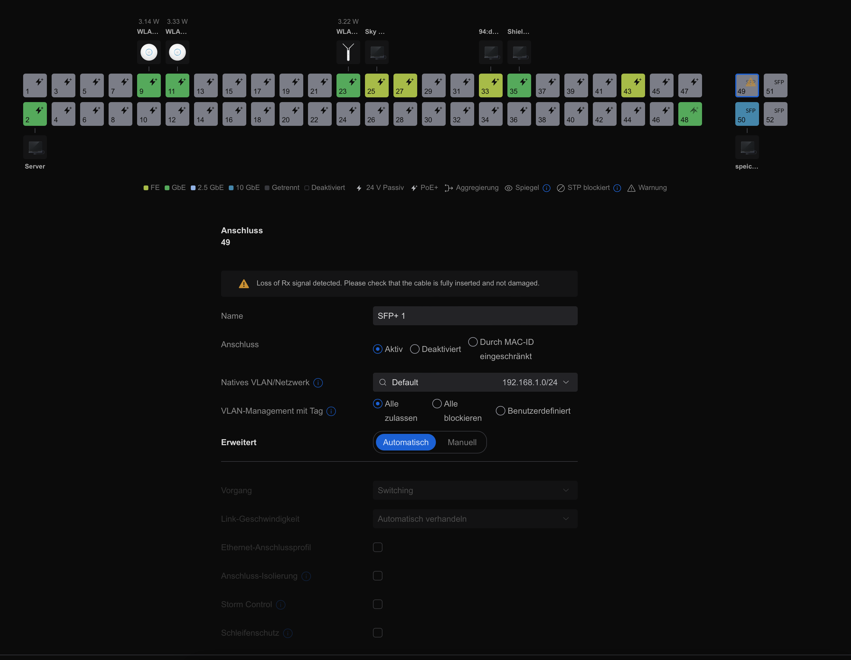
Task: Open the Natives VLAN Default network dropdown
Action: pos(474,382)
